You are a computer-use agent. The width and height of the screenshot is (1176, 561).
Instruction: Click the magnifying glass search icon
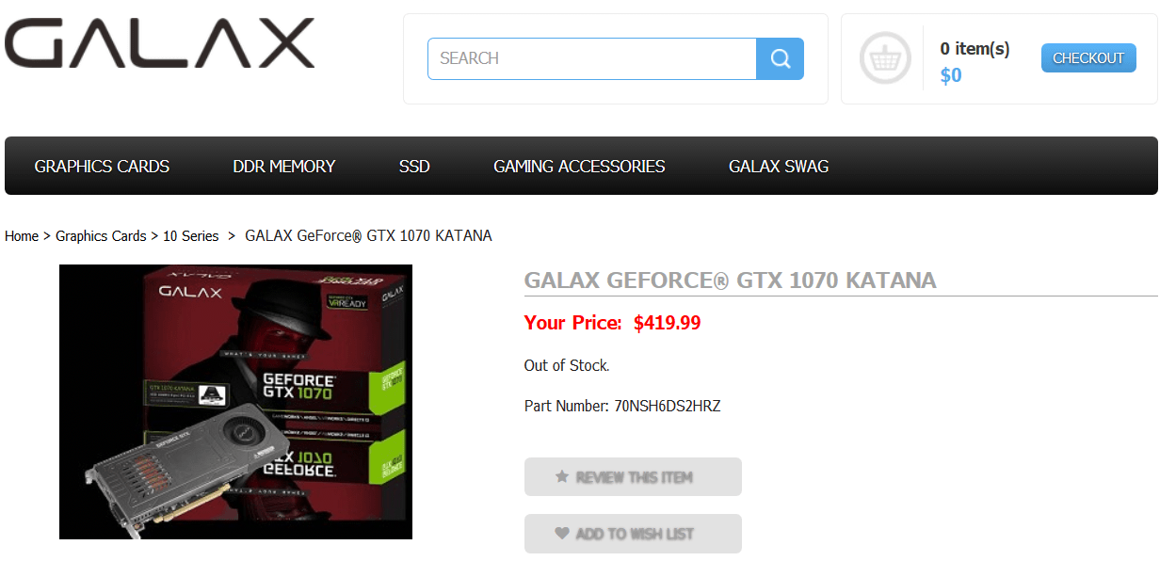780,58
